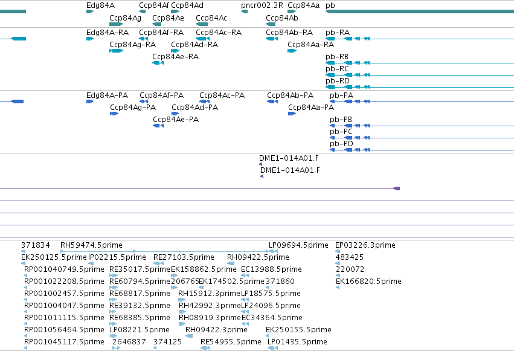Click the pncr002:3R gene label
This screenshot has width=514, height=351.
[262, 5]
